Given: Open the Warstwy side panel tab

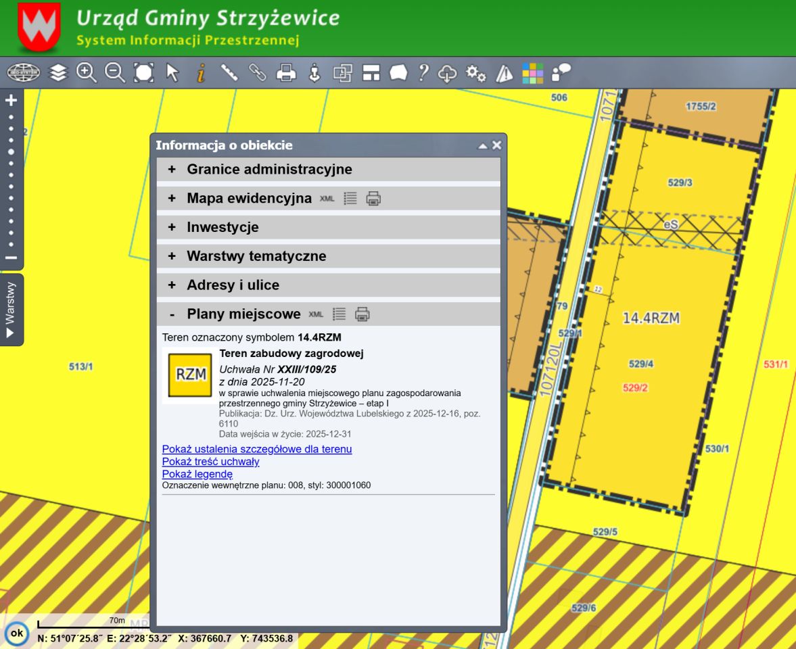Looking at the screenshot, I should click(x=11, y=310).
